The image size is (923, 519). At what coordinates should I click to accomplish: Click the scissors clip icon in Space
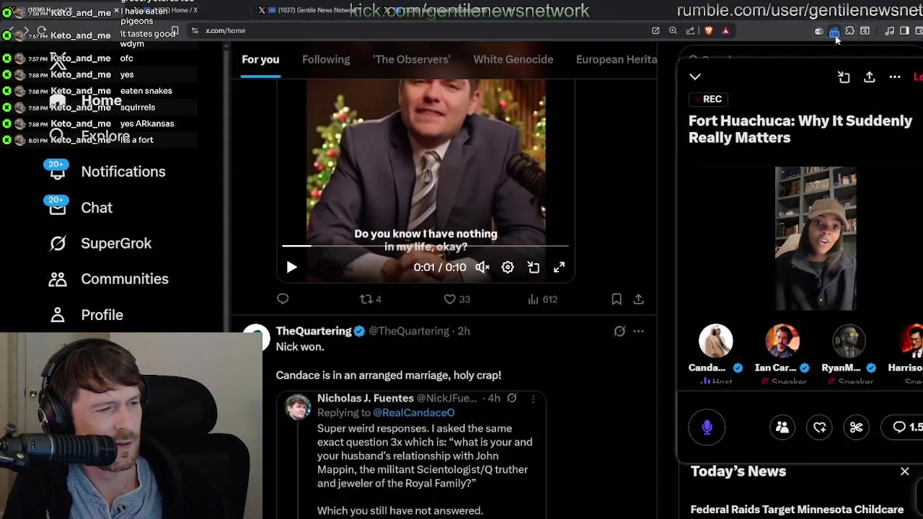(x=857, y=427)
